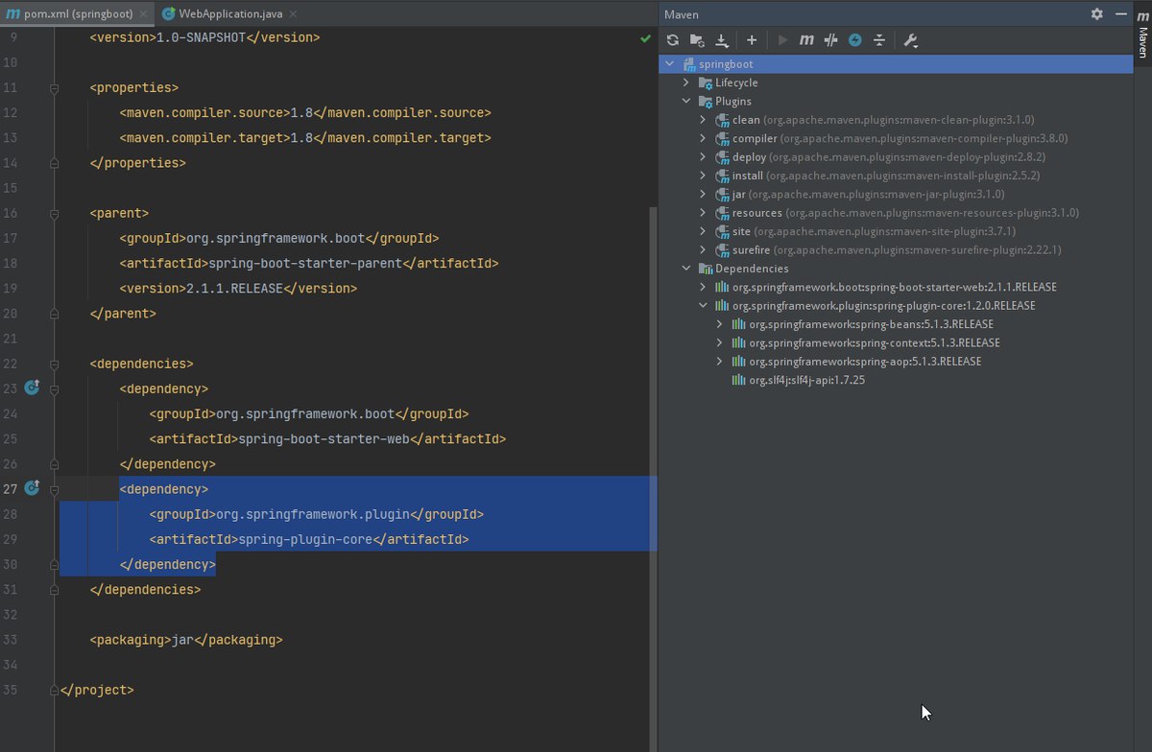Viewport: 1152px width, 752px height.
Task: Collapse the Dependencies node
Action: tap(686, 269)
